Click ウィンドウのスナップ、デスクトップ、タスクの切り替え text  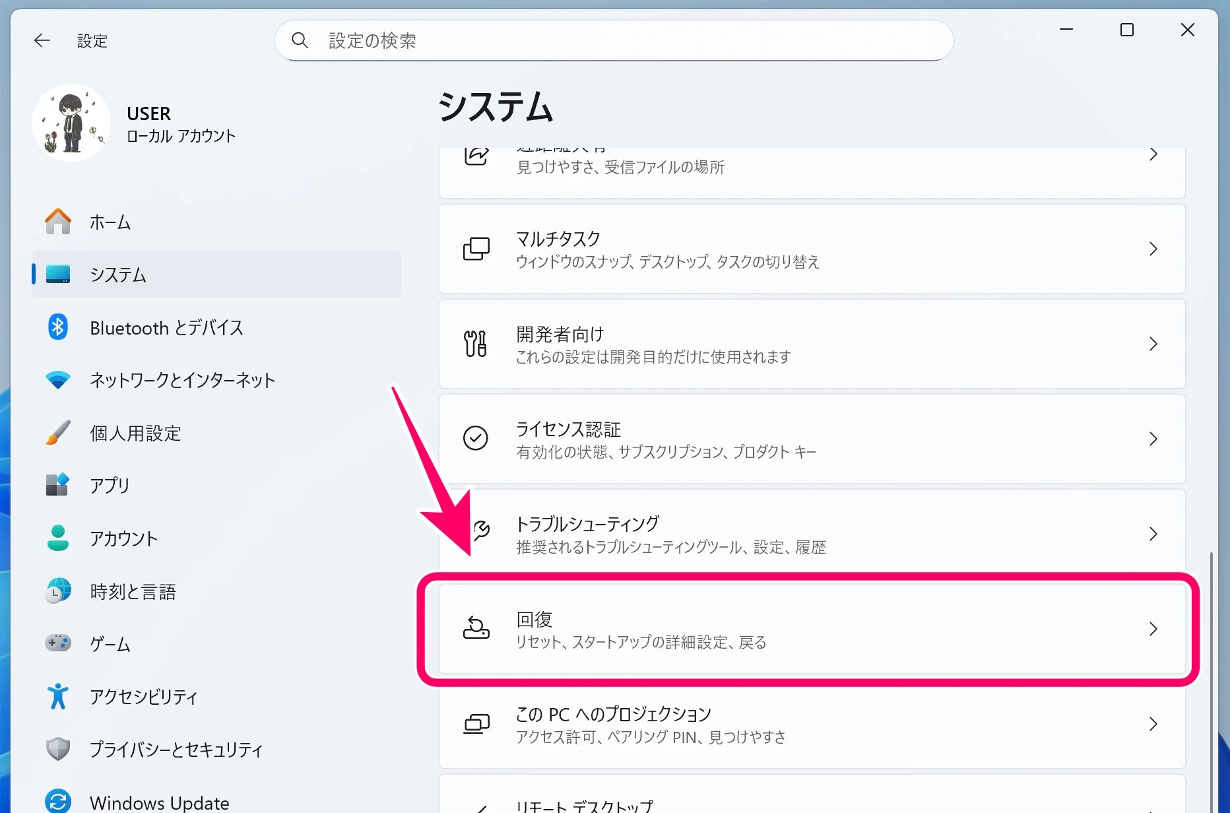(668, 262)
